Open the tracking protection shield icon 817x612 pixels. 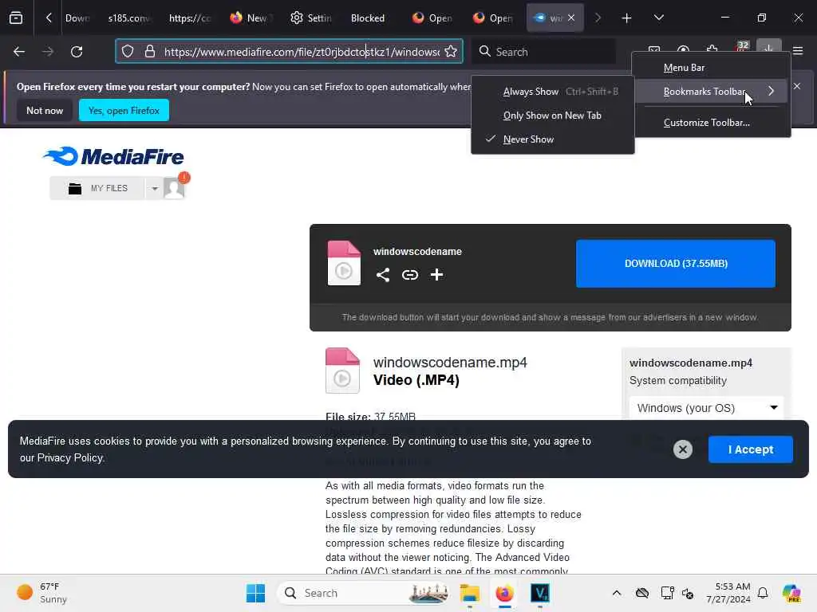click(x=128, y=52)
